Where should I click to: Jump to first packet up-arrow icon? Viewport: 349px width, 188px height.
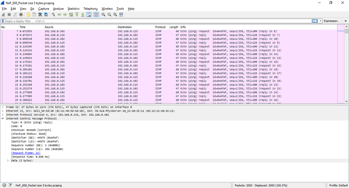click(77, 15)
